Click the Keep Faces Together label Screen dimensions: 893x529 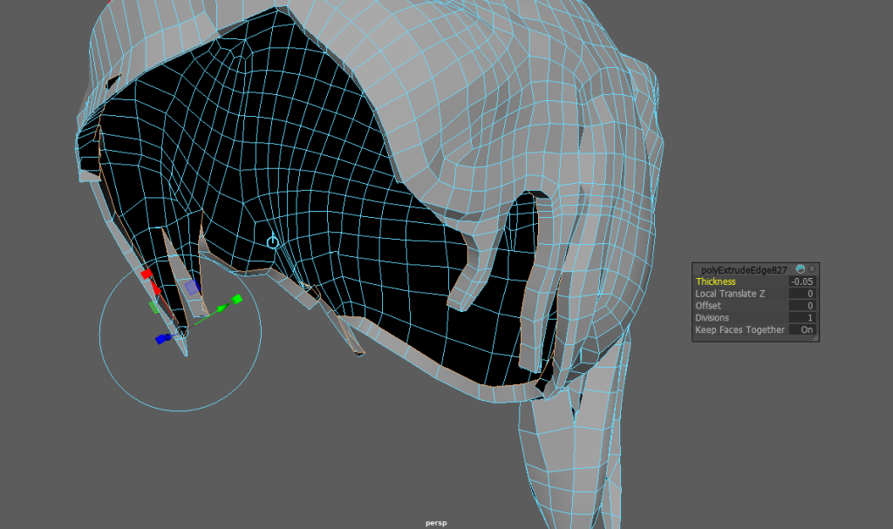coord(740,330)
